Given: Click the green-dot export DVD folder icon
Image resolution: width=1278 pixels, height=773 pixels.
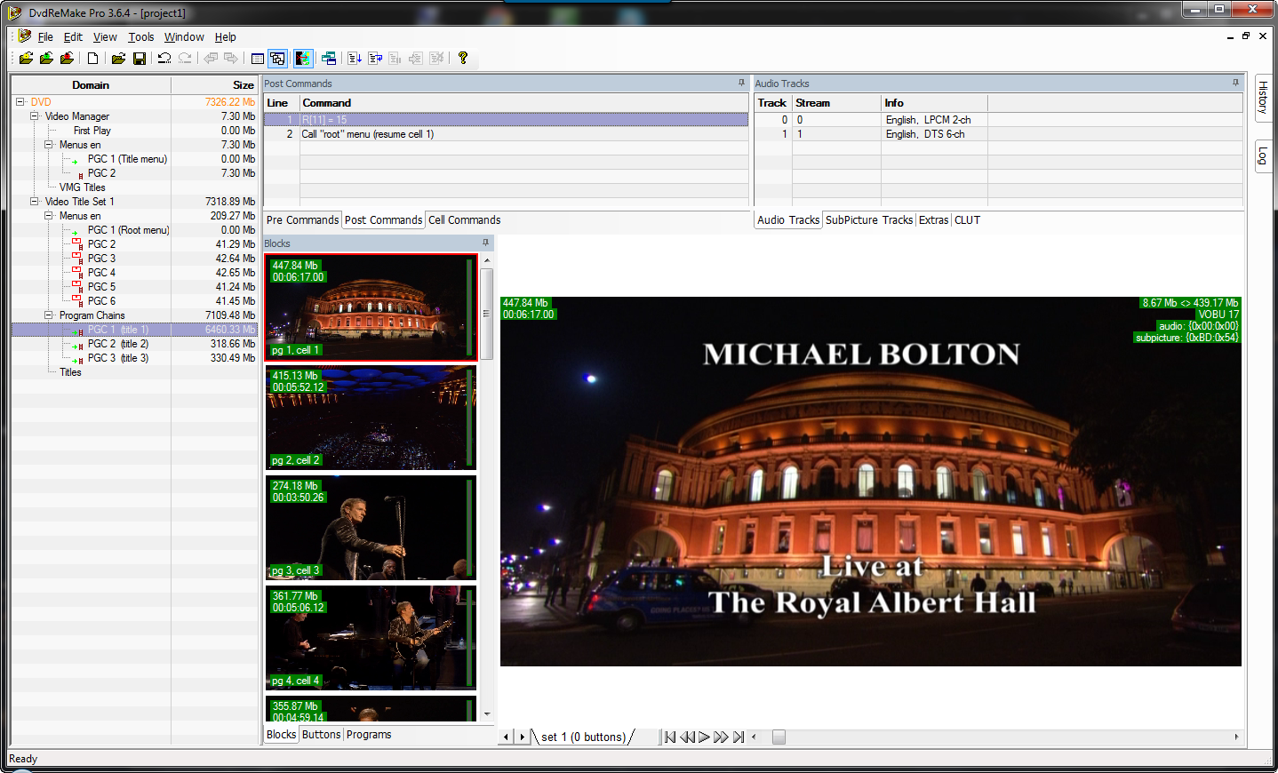Looking at the screenshot, I should point(46,59).
